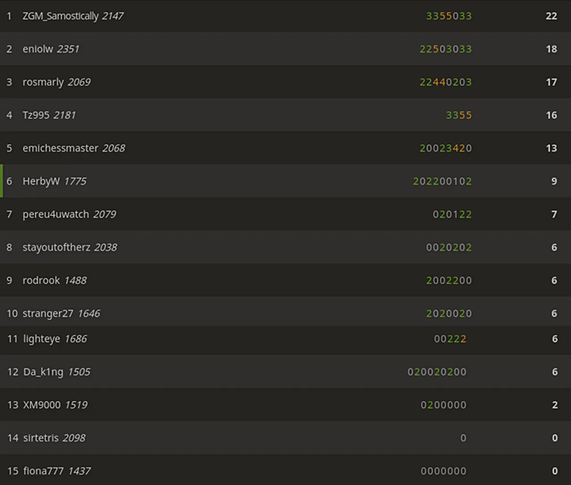571x485 pixels.
Task: Click emichessmaster's name
Action: point(60,148)
